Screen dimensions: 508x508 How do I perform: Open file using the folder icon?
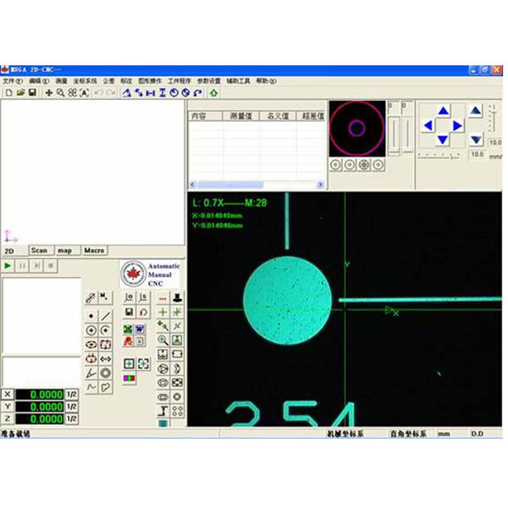coord(20,92)
